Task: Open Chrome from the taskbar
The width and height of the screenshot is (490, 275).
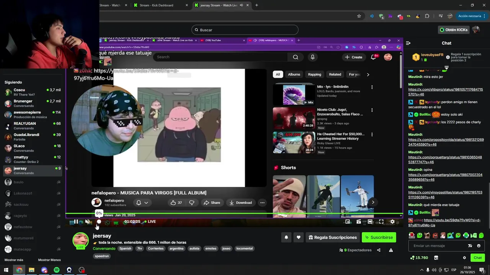Action: coord(19,270)
